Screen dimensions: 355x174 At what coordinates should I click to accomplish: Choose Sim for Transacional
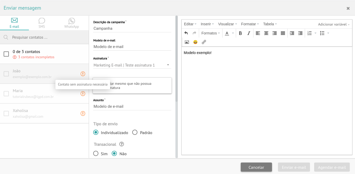click(x=96, y=154)
